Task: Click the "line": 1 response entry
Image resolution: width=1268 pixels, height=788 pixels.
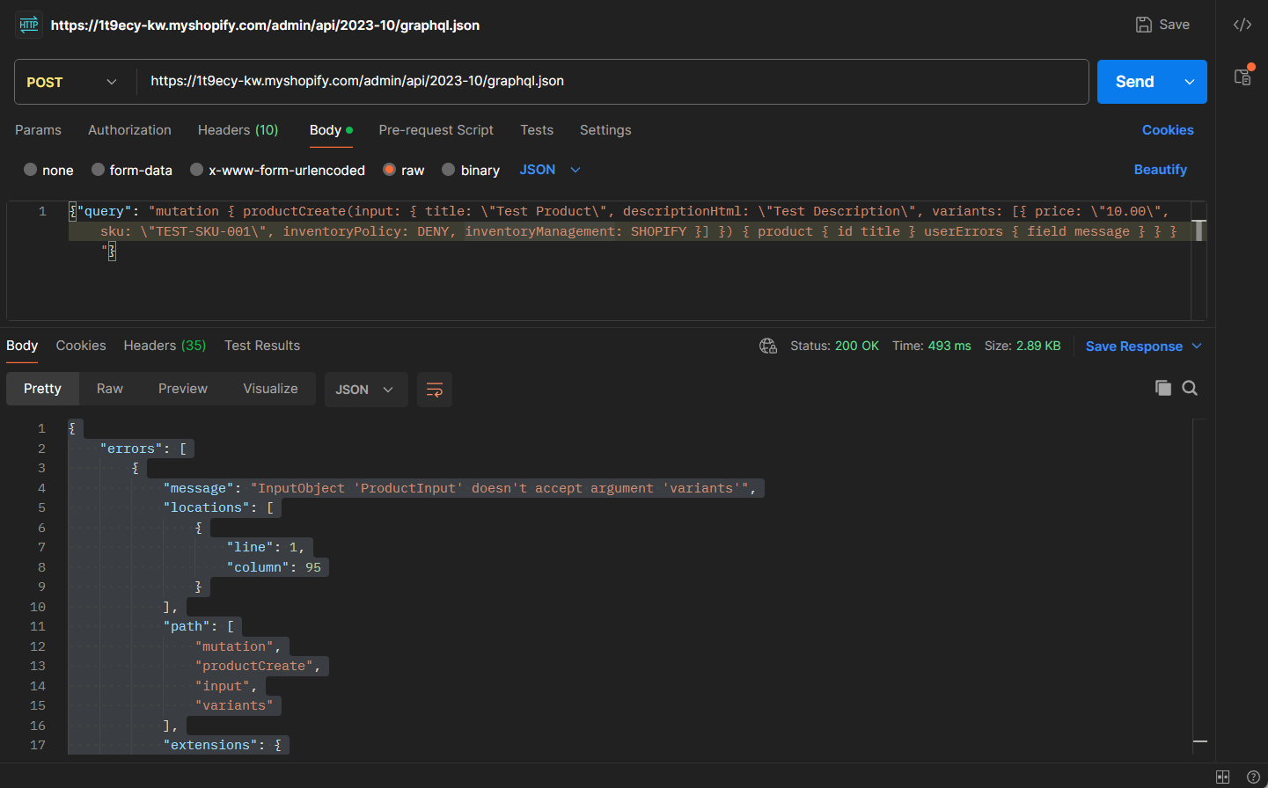Action: 265,547
